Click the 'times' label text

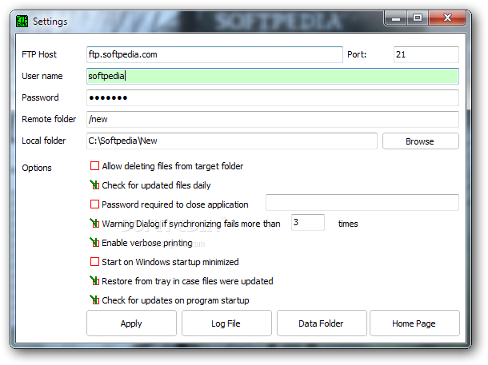pos(348,224)
